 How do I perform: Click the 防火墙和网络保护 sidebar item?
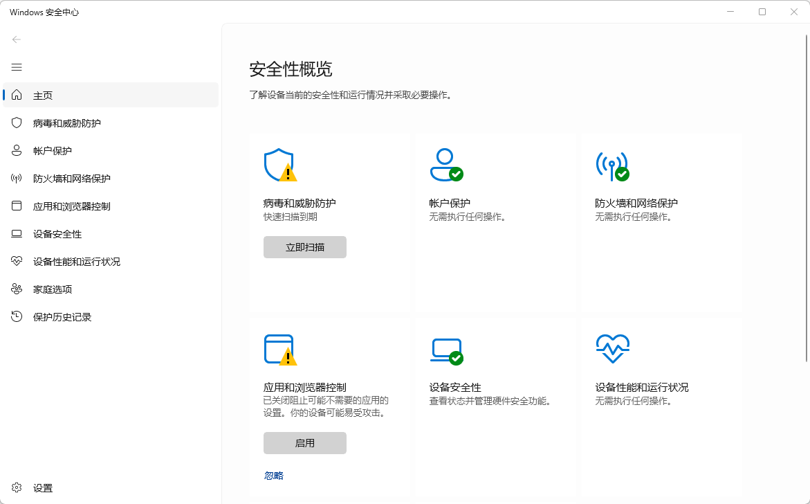72,178
